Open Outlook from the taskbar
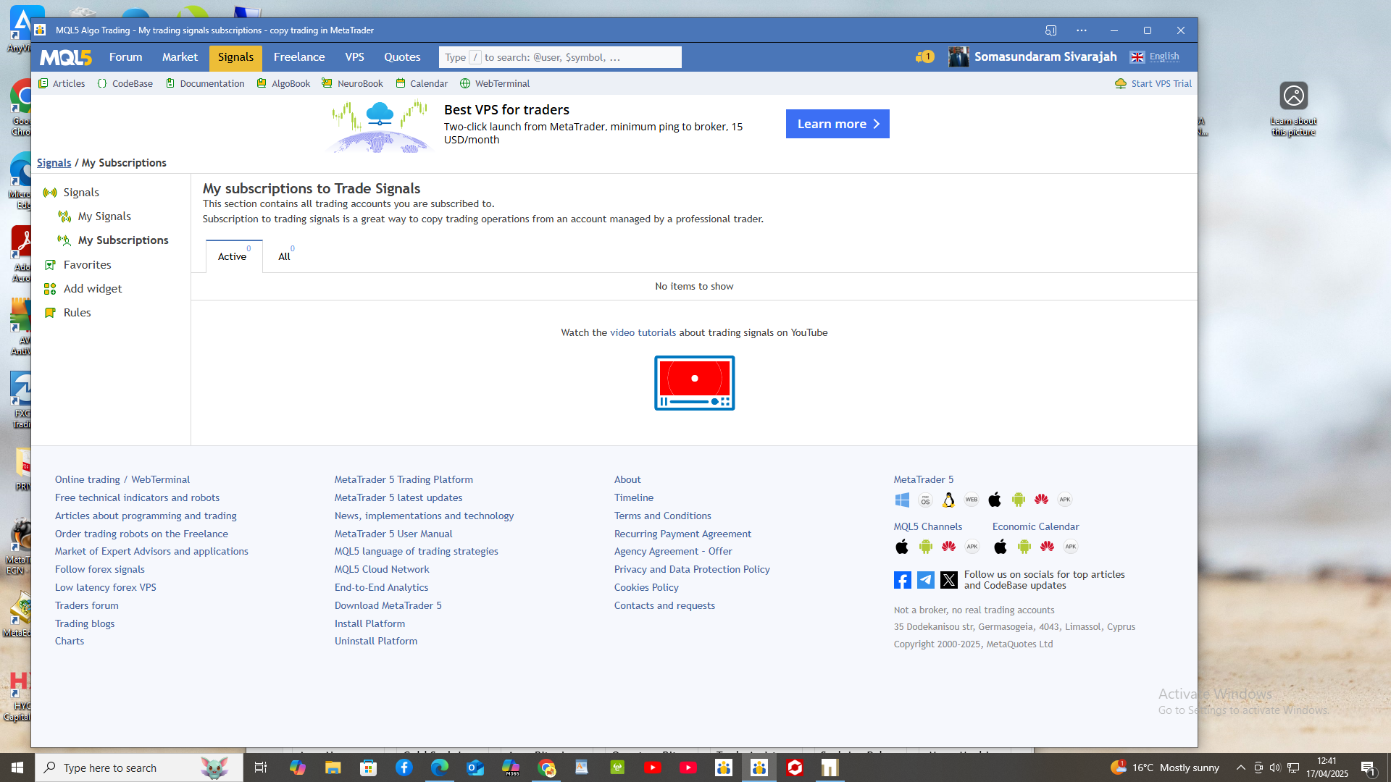Screen dimensions: 1391x782 tap(475, 768)
